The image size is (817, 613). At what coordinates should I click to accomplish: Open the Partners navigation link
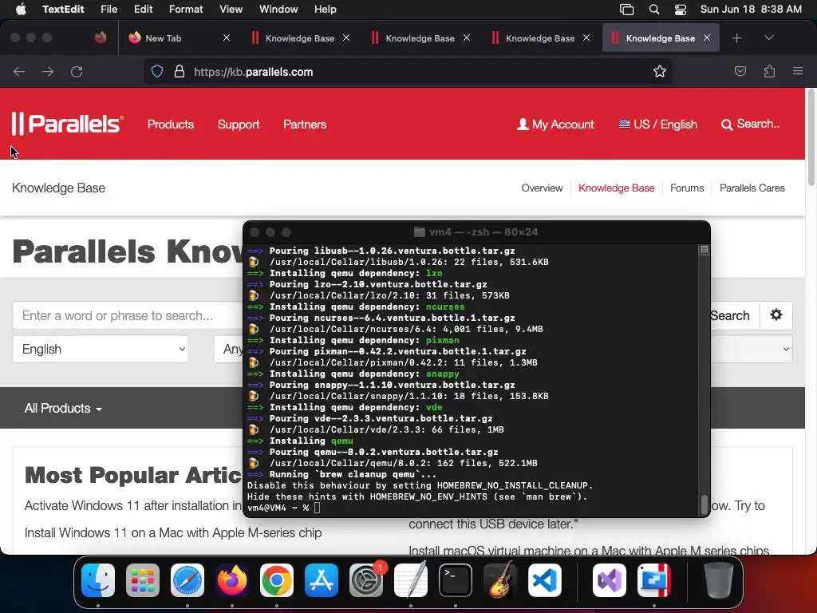305,124
